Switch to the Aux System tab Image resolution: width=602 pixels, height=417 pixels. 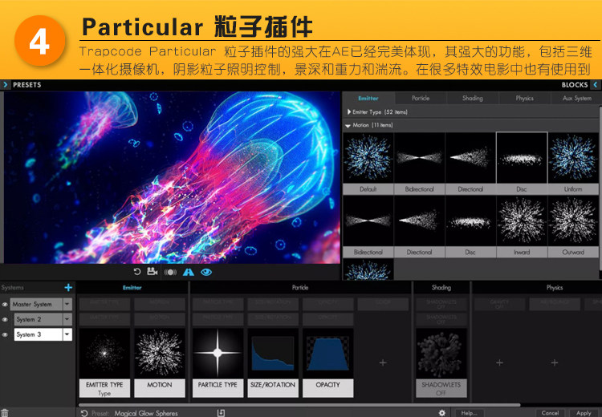(576, 98)
